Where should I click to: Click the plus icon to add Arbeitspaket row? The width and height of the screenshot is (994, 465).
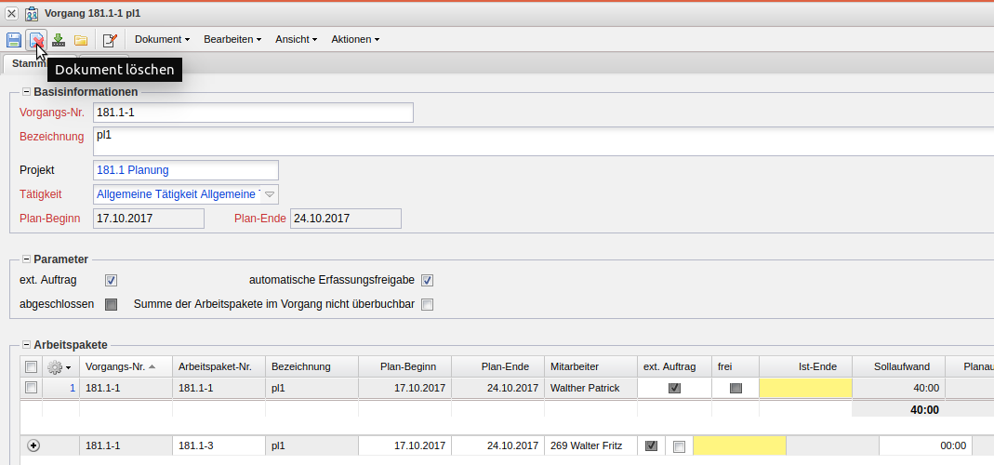34,446
